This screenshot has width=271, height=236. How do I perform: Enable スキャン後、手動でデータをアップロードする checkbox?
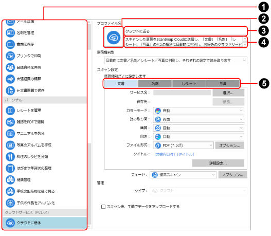coord(103,207)
